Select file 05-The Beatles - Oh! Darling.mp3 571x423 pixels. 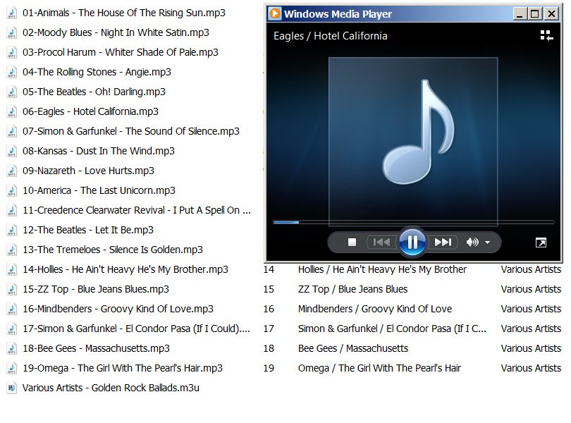[94, 92]
